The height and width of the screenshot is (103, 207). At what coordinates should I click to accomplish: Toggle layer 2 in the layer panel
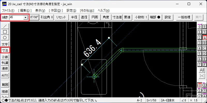[199, 38]
